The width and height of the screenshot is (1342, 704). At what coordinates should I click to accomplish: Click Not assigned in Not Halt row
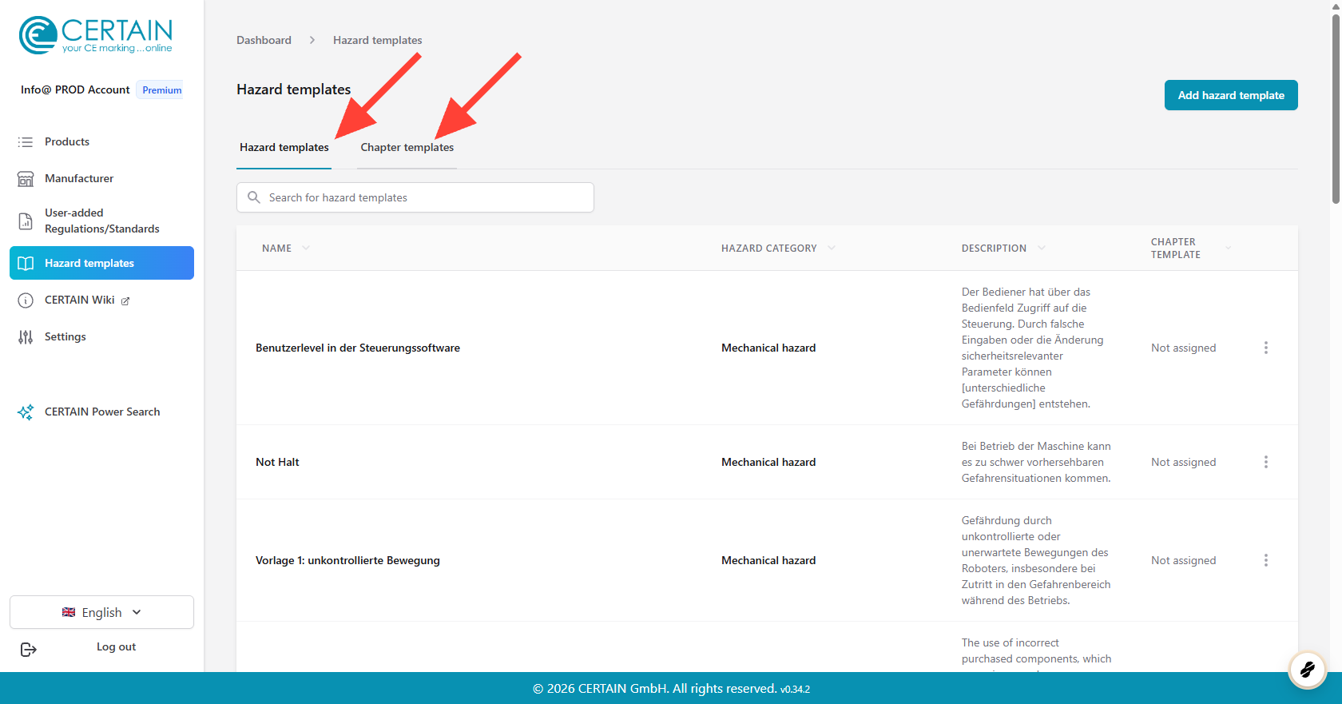(1184, 462)
